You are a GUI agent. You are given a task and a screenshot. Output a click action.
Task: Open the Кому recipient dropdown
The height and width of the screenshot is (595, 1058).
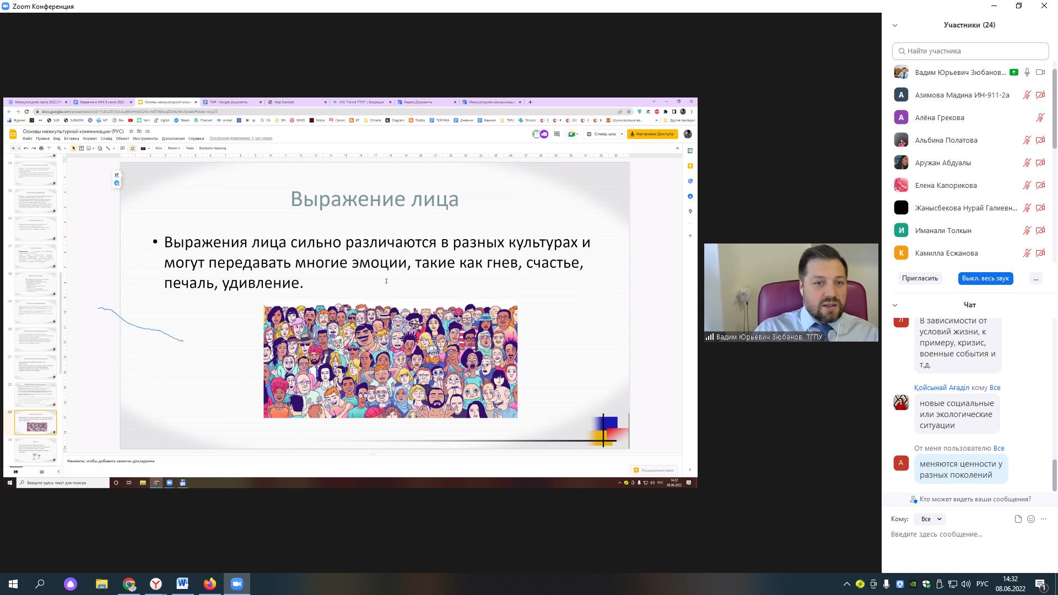pos(930,519)
